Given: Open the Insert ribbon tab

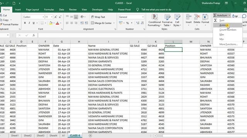Looking at the screenshot, I should tap(18, 10).
